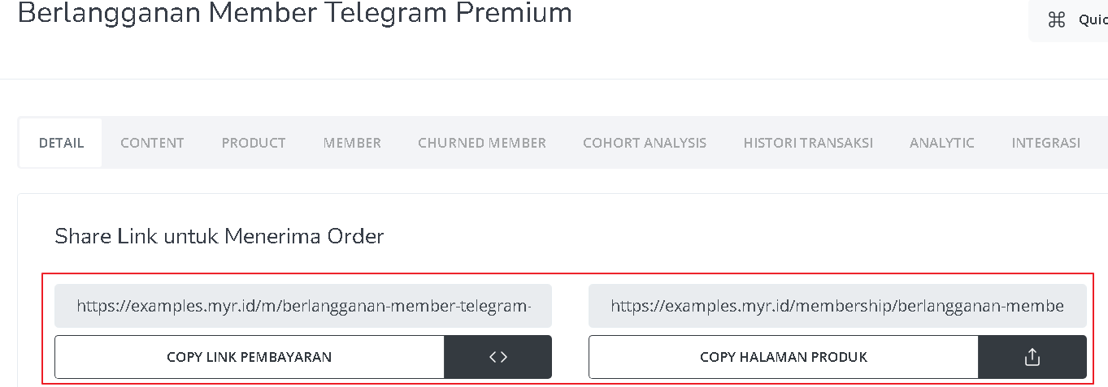Open the COHORT ANALYSIS tab
The height and width of the screenshot is (387, 1108).
click(645, 143)
